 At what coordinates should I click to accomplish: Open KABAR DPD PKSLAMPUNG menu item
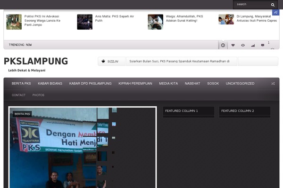90,84
